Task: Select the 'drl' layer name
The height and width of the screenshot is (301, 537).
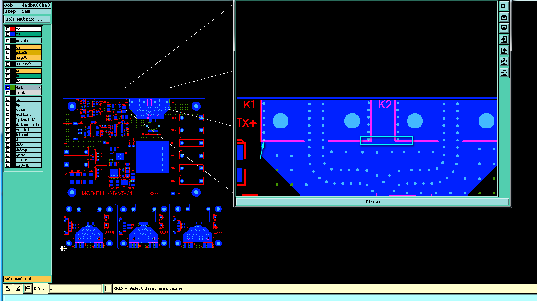Action: tap(29, 88)
